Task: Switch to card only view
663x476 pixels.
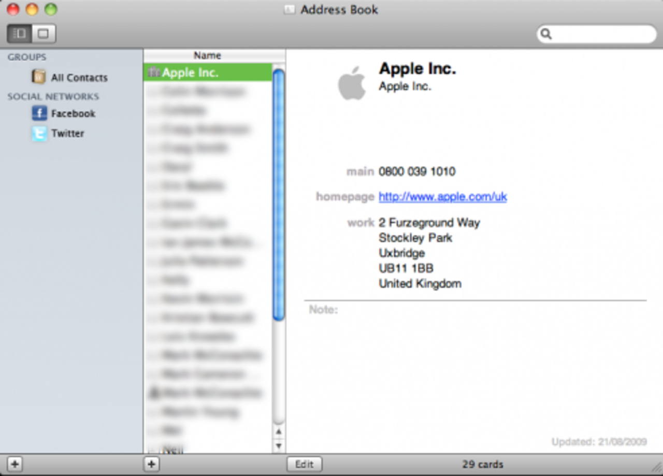Action: click(44, 34)
